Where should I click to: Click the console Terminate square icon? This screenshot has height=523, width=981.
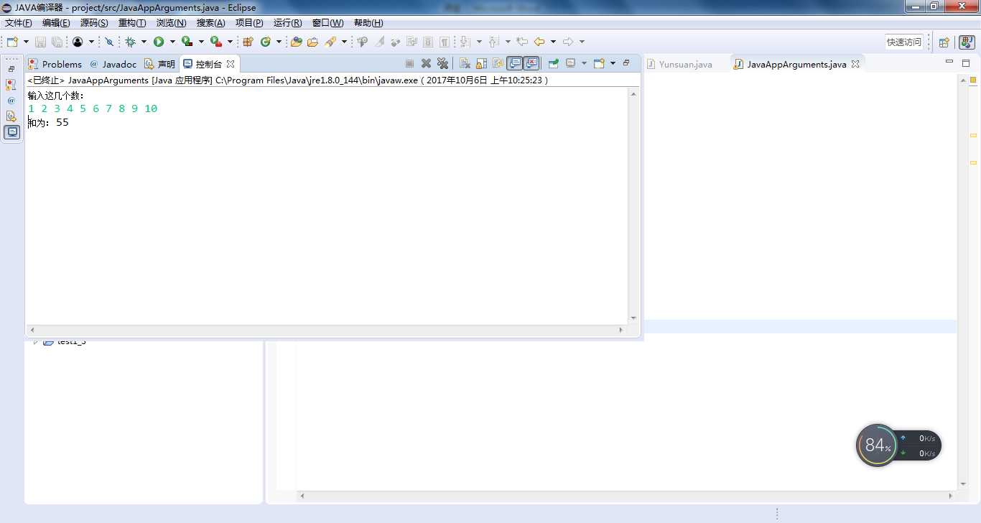[x=409, y=63]
